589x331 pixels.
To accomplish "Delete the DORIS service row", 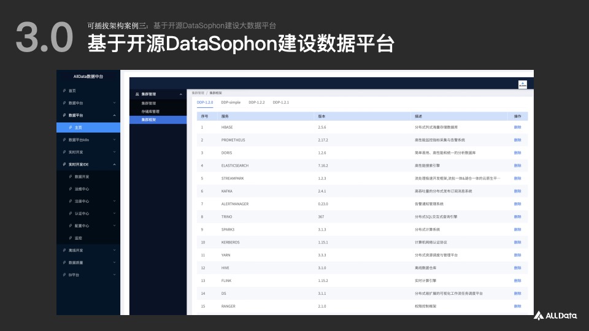I will click(x=517, y=153).
